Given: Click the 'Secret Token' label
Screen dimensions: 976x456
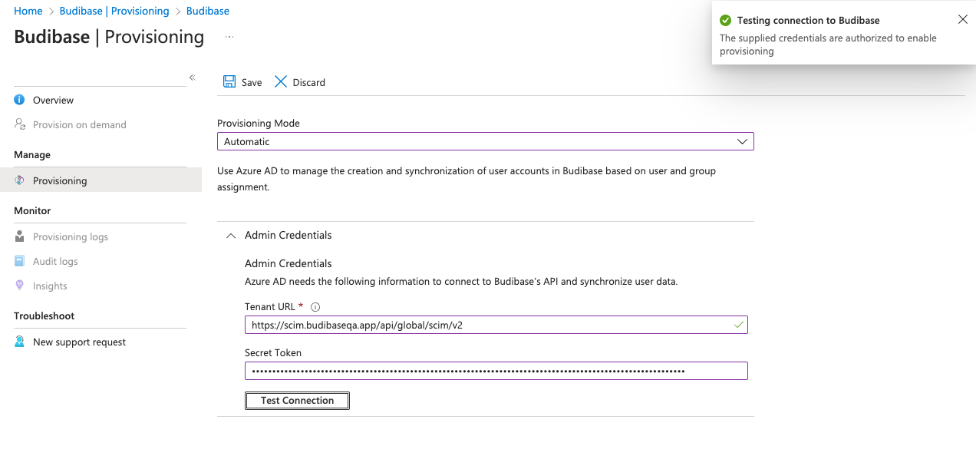Looking at the screenshot, I should coord(273,353).
